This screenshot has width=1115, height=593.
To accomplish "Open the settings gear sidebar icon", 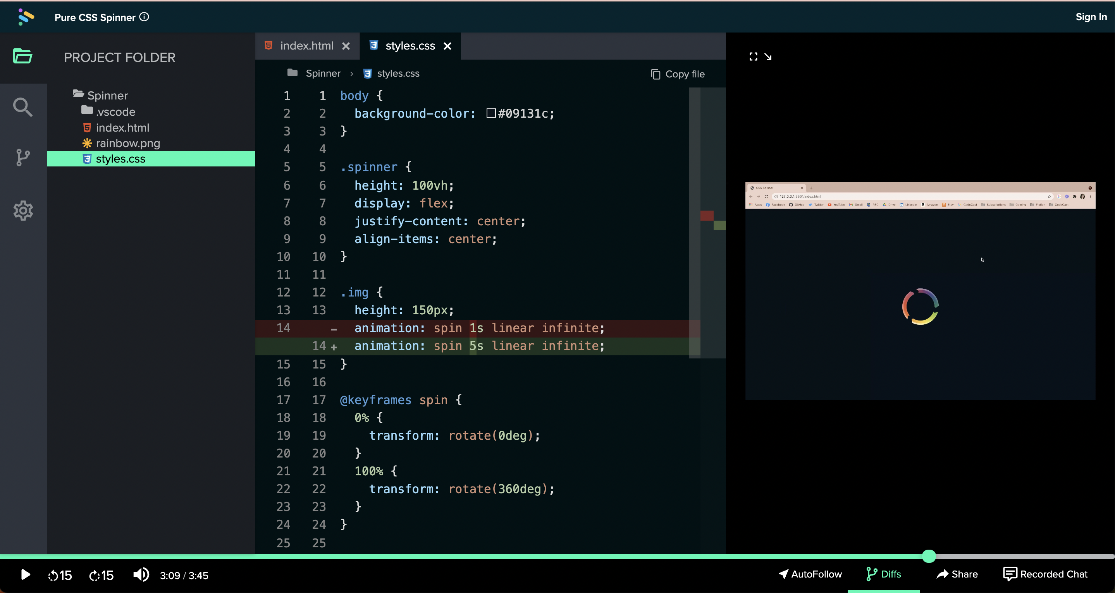I will pos(22,211).
